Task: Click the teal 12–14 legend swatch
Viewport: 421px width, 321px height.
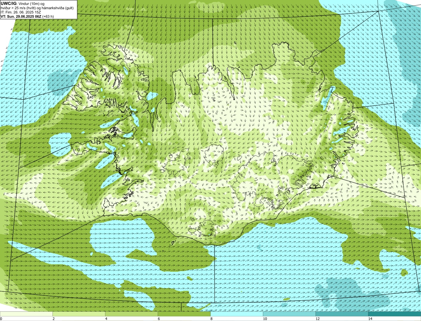Action: pos(342,314)
